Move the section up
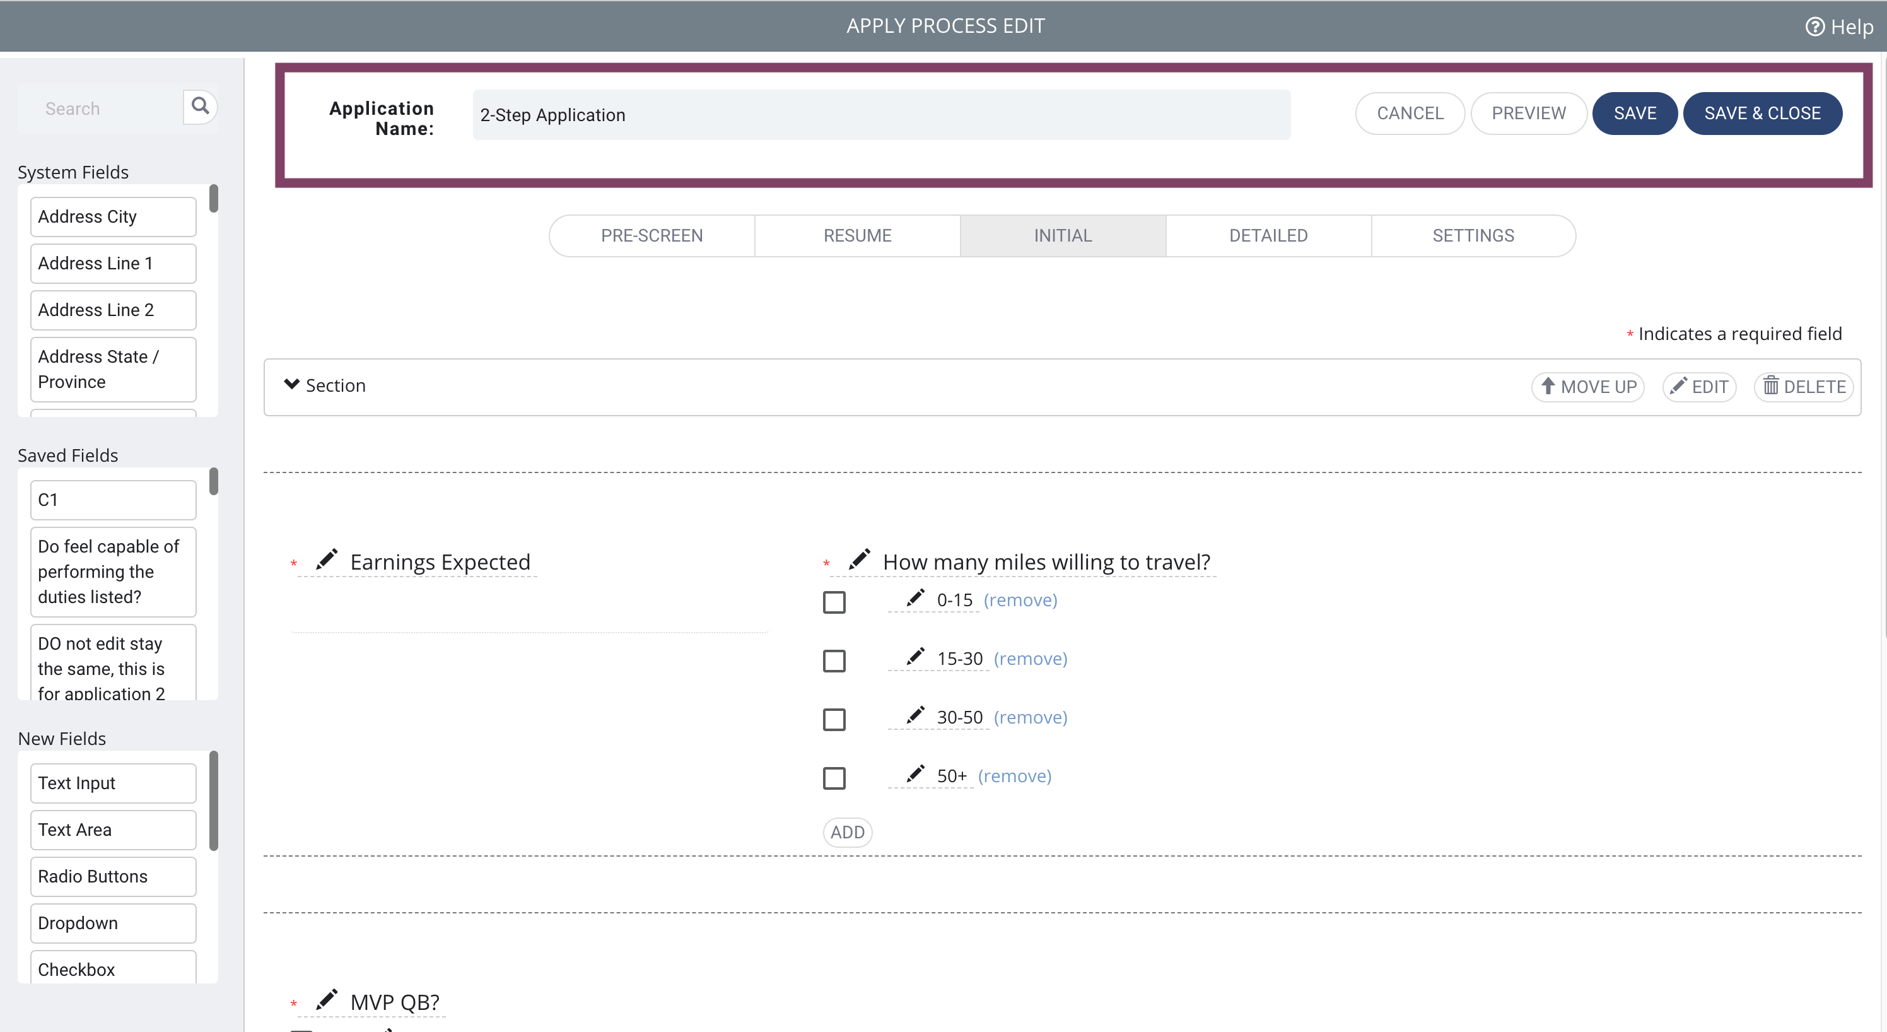This screenshot has height=1032, width=1887. pyautogui.click(x=1587, y=387)
